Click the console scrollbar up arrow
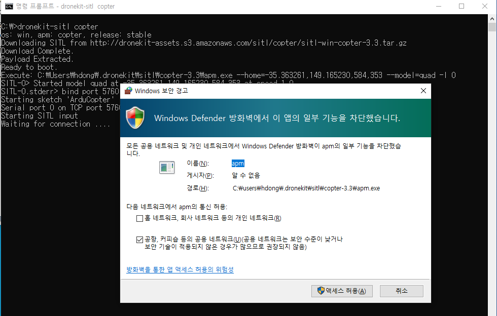This screenshot has width=497, height=316. tap(492, 19)
